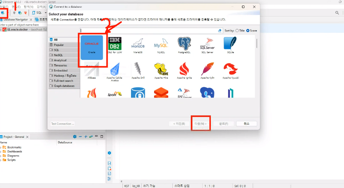Select the Spark driver icon in bottom row
The height and width of the screenshot is (188, 344).
115,94
